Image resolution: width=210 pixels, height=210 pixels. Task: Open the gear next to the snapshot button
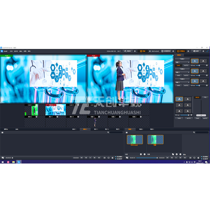203,51
